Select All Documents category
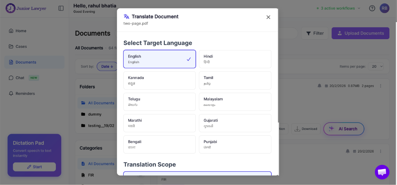397x185 pixels. pos(97,164)
